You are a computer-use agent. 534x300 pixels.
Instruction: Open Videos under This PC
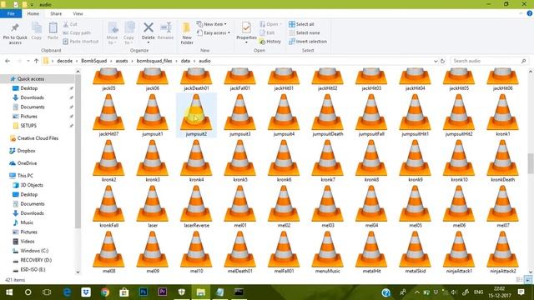click(28, 242)
